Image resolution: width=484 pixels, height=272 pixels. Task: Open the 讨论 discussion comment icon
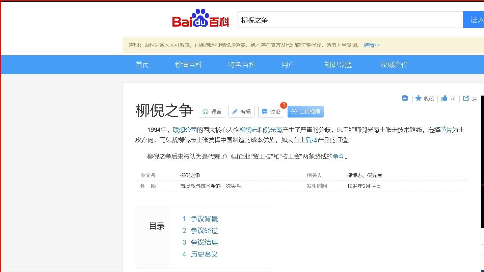(265, 111)
